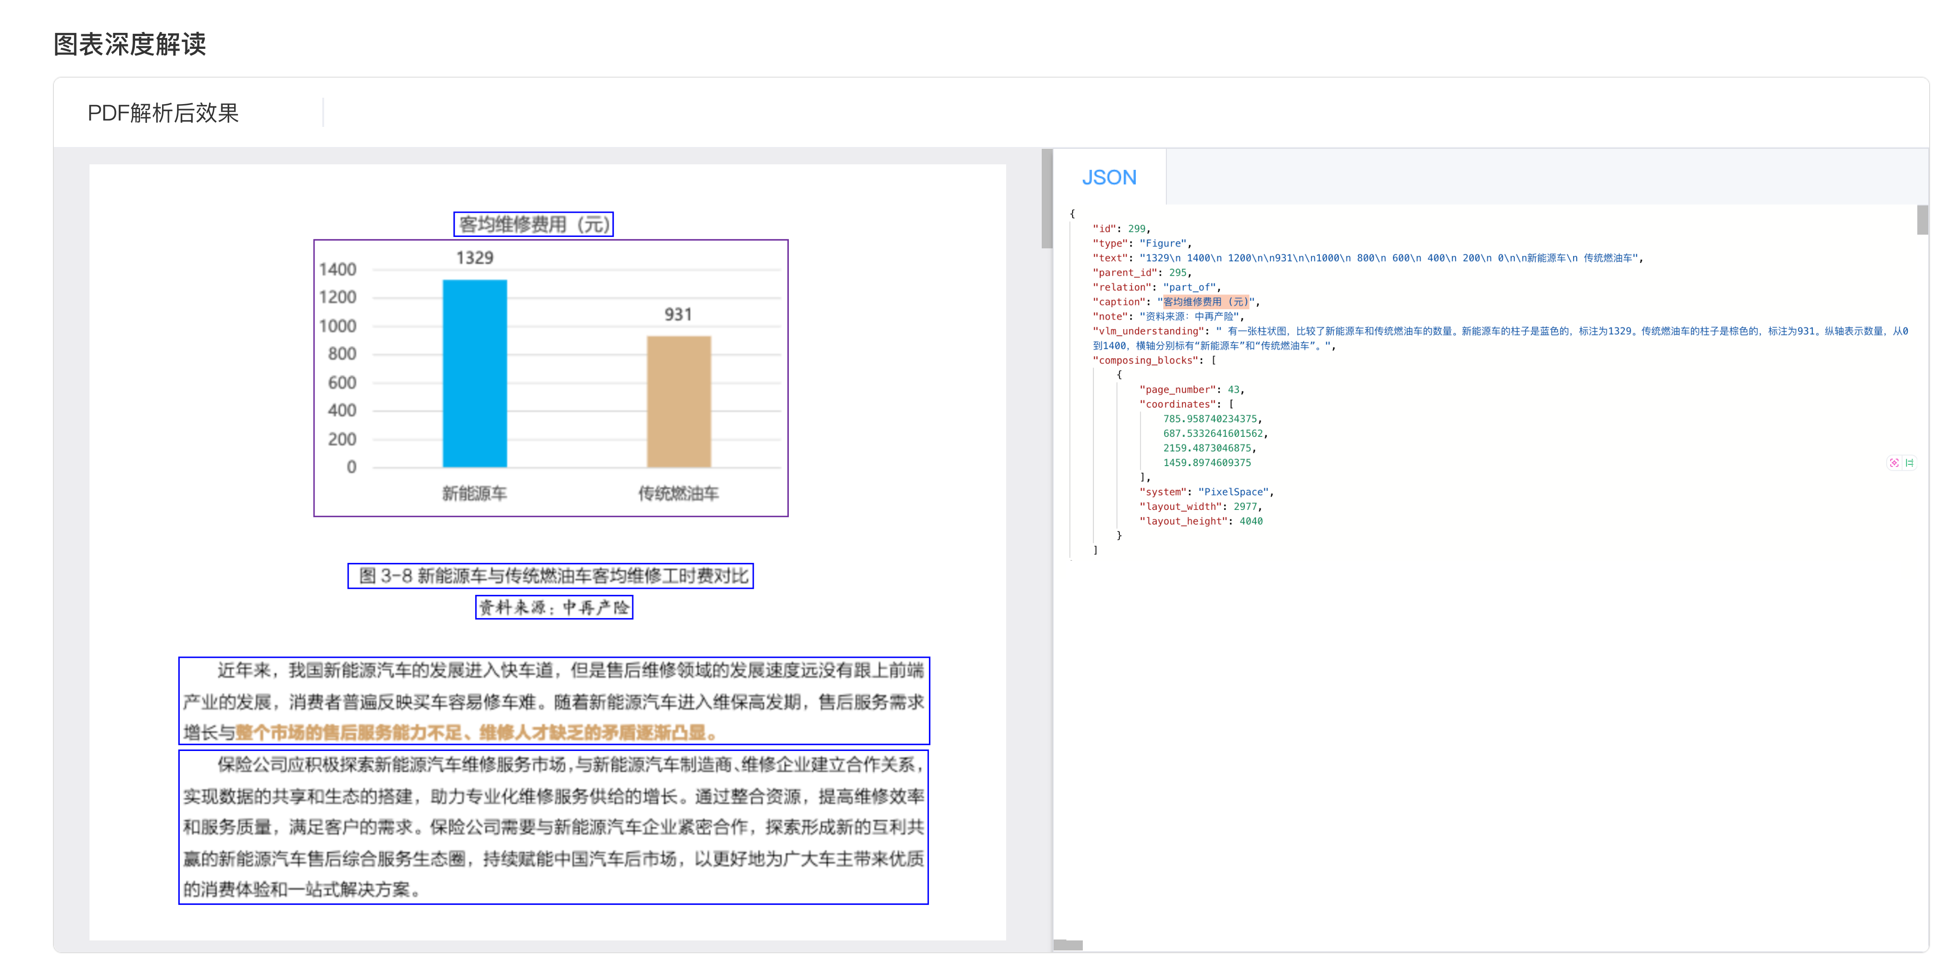Collapse the "composing_blocks" array in JSON
1952x966 pixels.
(1213, 361)
